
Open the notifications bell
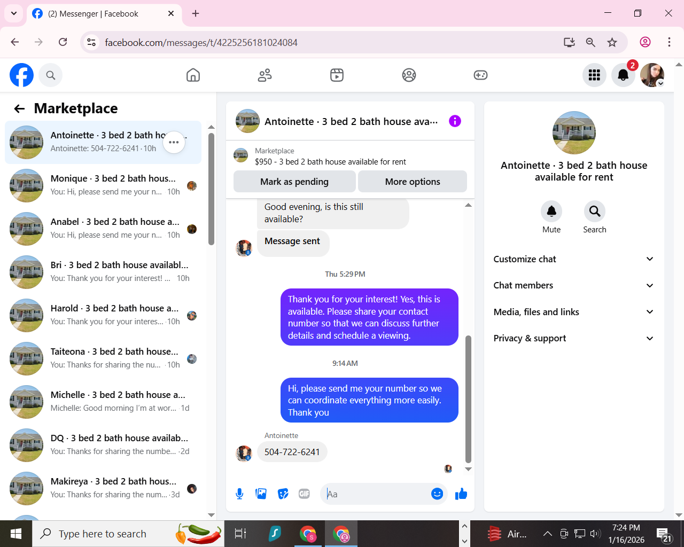tap(623, 75)
